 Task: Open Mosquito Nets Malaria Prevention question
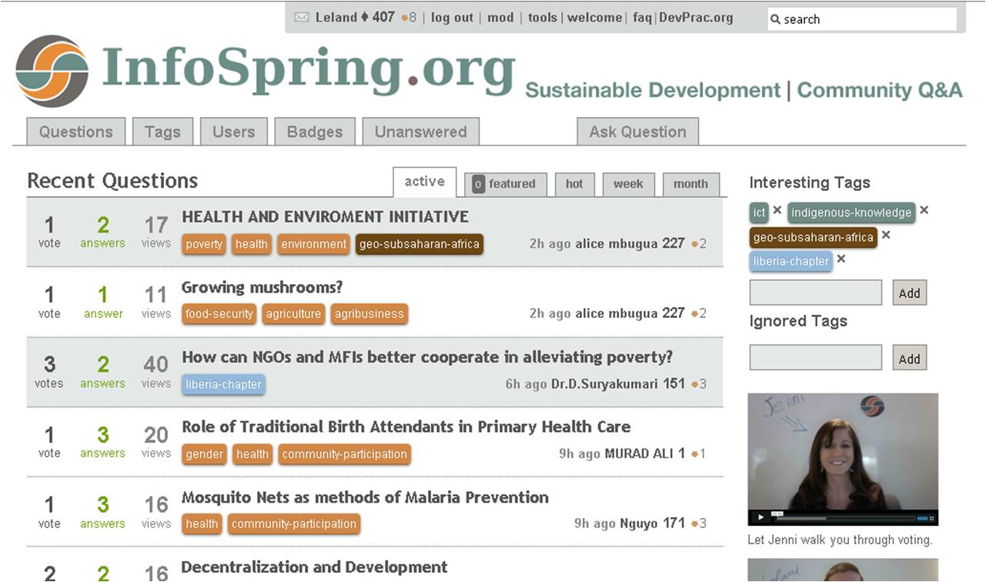point(365,497)
